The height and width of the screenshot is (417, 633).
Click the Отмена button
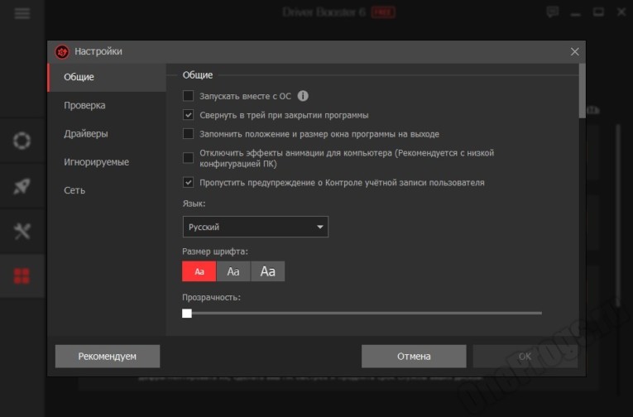coord(414,356)
